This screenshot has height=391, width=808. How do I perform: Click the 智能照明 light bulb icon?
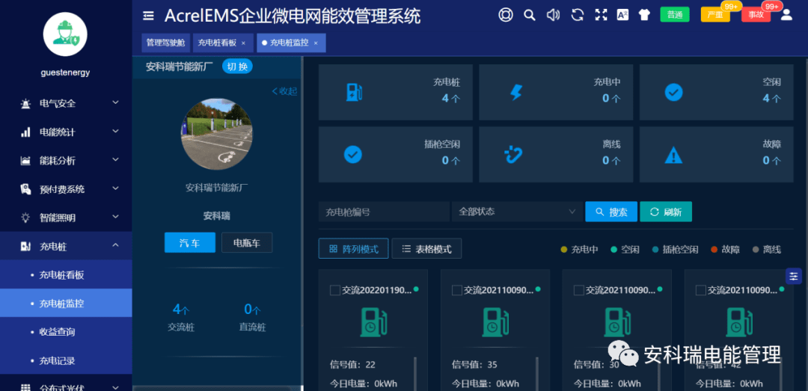pos(25,218)
